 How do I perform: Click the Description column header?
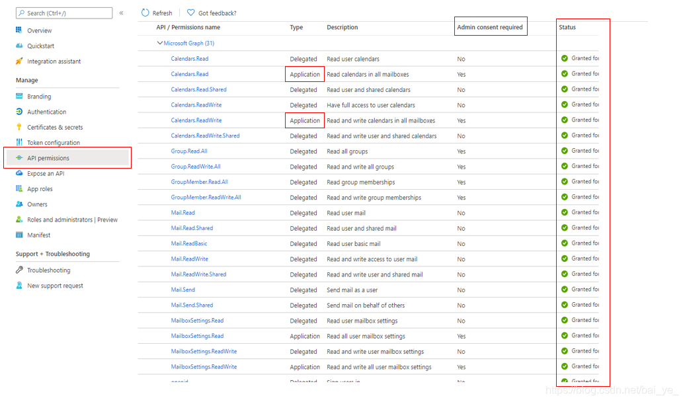click(342, 27)
